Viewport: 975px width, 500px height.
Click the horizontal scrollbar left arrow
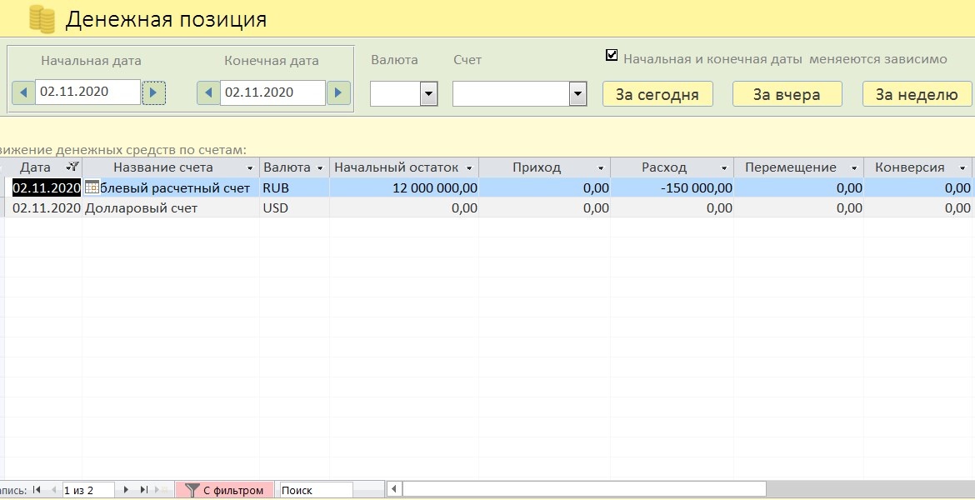pyautogui.click(x=393, y=489)
